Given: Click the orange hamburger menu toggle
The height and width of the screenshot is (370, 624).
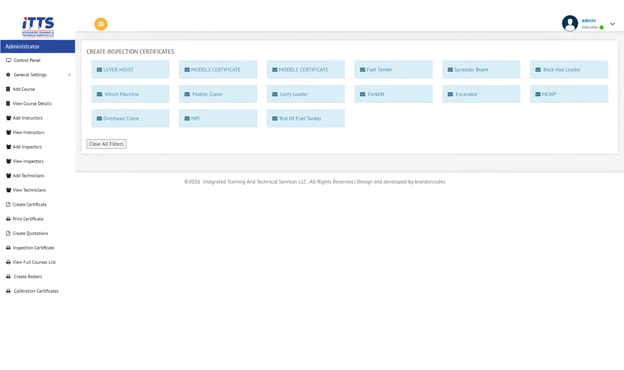Looking at the screenshot, I should [101, 24].
